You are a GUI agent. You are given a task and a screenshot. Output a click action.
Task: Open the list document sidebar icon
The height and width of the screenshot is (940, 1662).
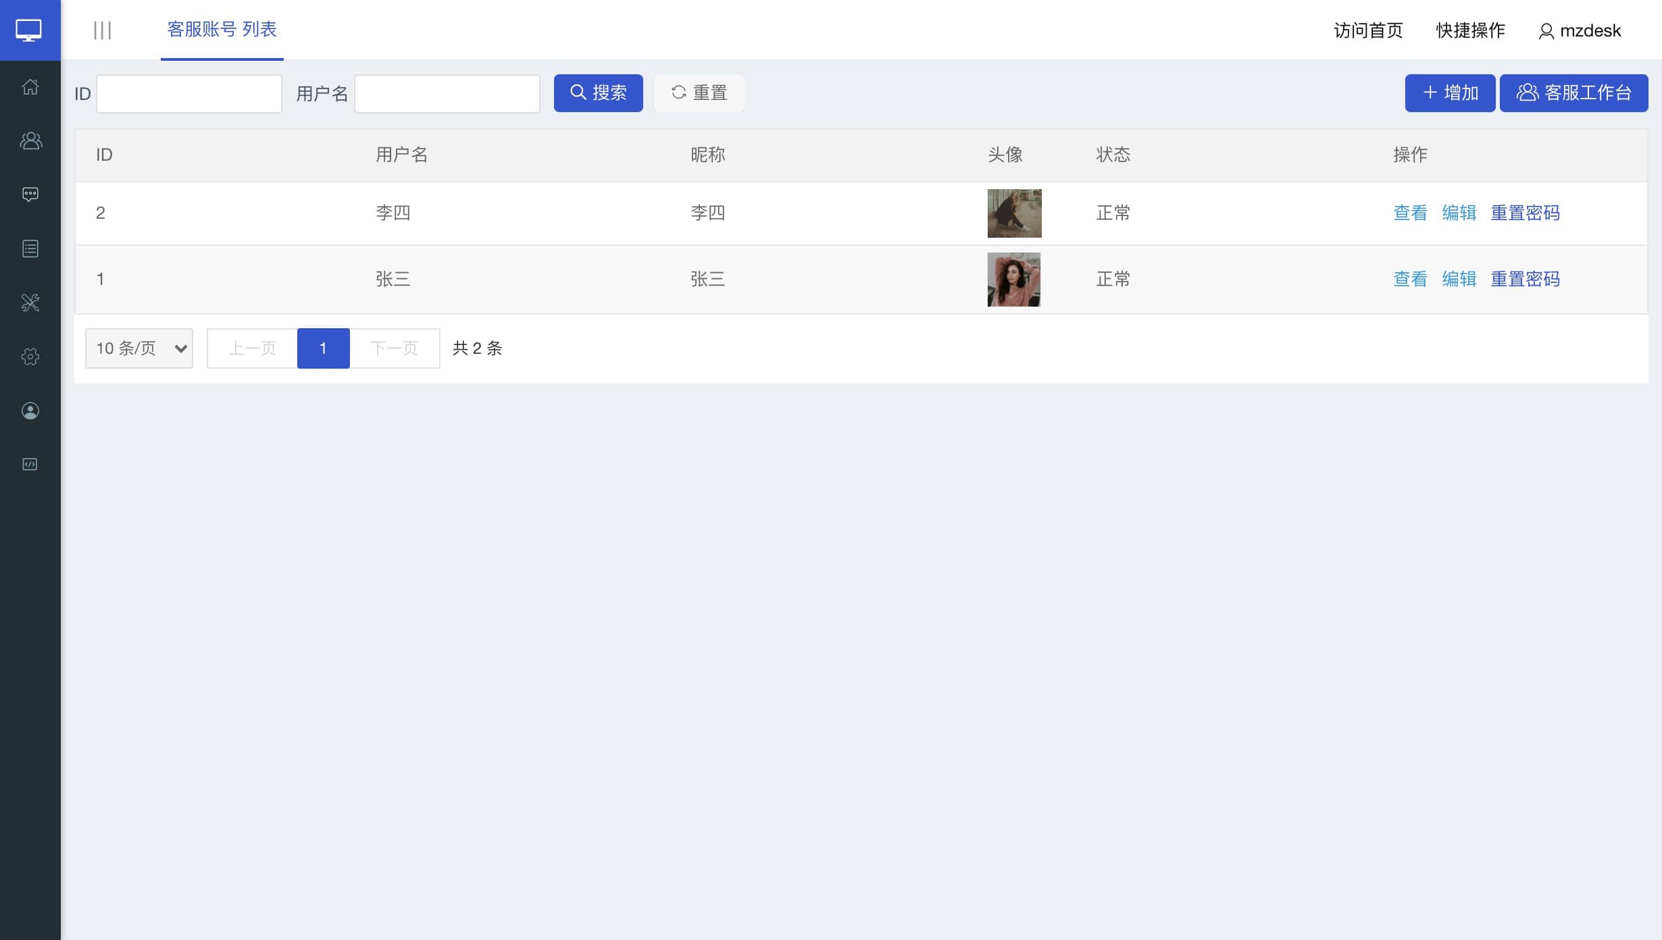point(30,249)
